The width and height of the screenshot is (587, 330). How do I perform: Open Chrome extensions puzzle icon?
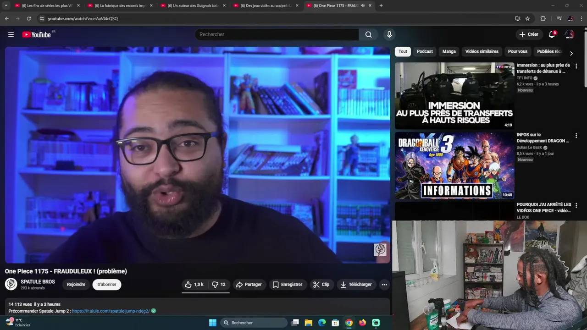coord(543,18)
